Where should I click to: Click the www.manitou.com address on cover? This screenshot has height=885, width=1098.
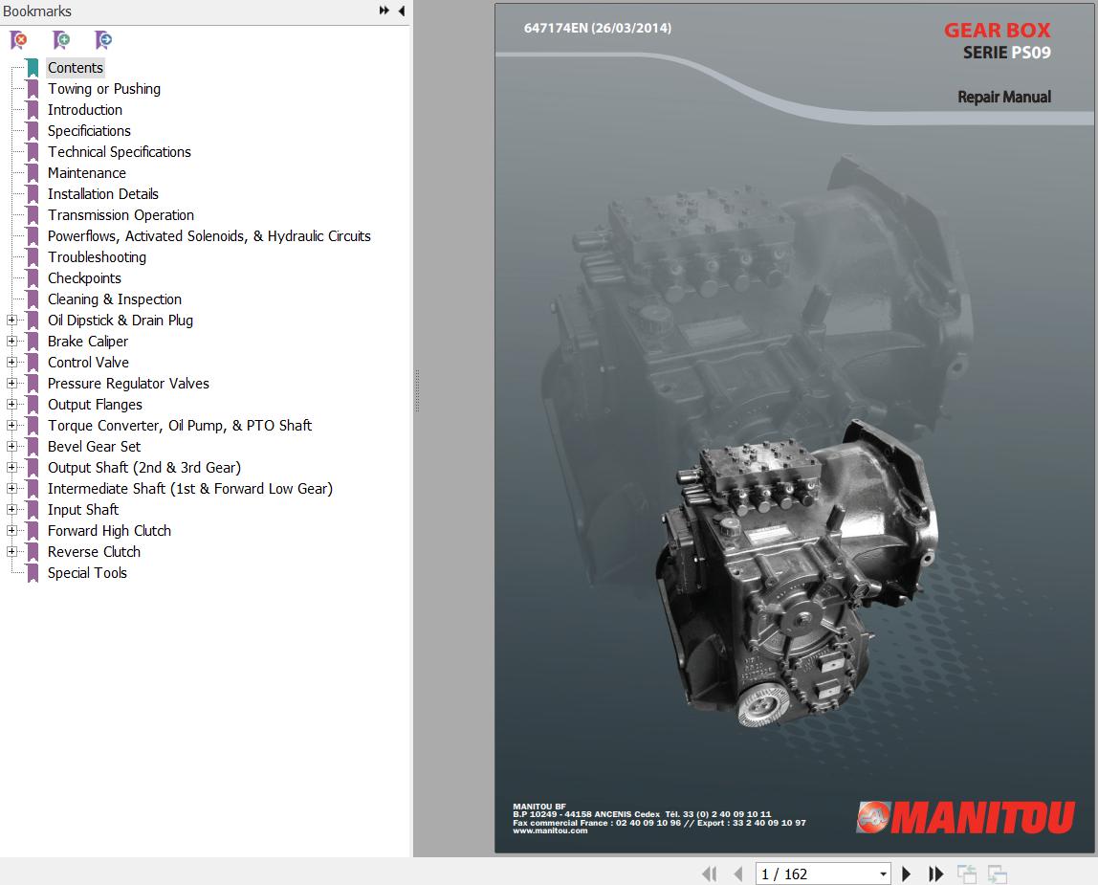tap(550, 831)
